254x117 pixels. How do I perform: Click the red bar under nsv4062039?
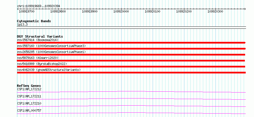point(131,73)
